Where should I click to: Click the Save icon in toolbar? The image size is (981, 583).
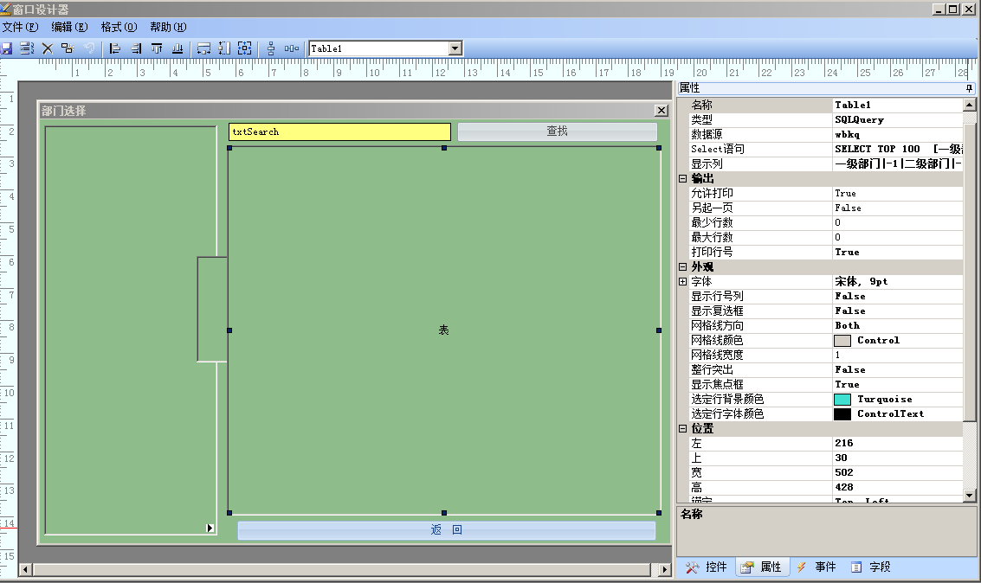[x=7, y=48]
